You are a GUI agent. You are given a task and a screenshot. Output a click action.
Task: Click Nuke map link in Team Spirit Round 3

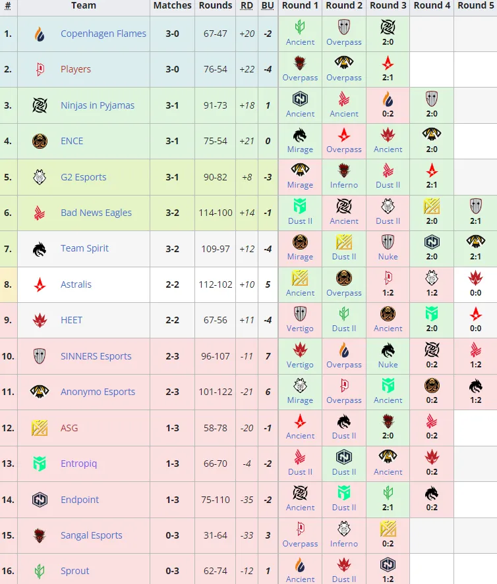pyautogui.click(x=388, y=257)
